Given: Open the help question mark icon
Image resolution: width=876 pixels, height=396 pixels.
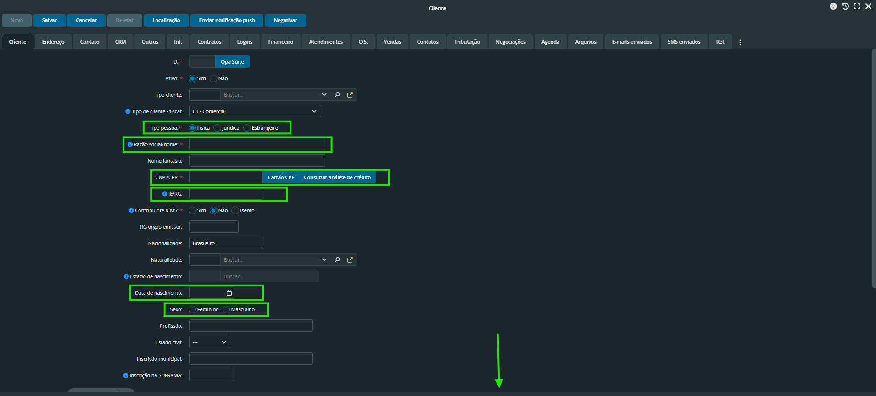Looking at the screenshot, I should [833, 6].
